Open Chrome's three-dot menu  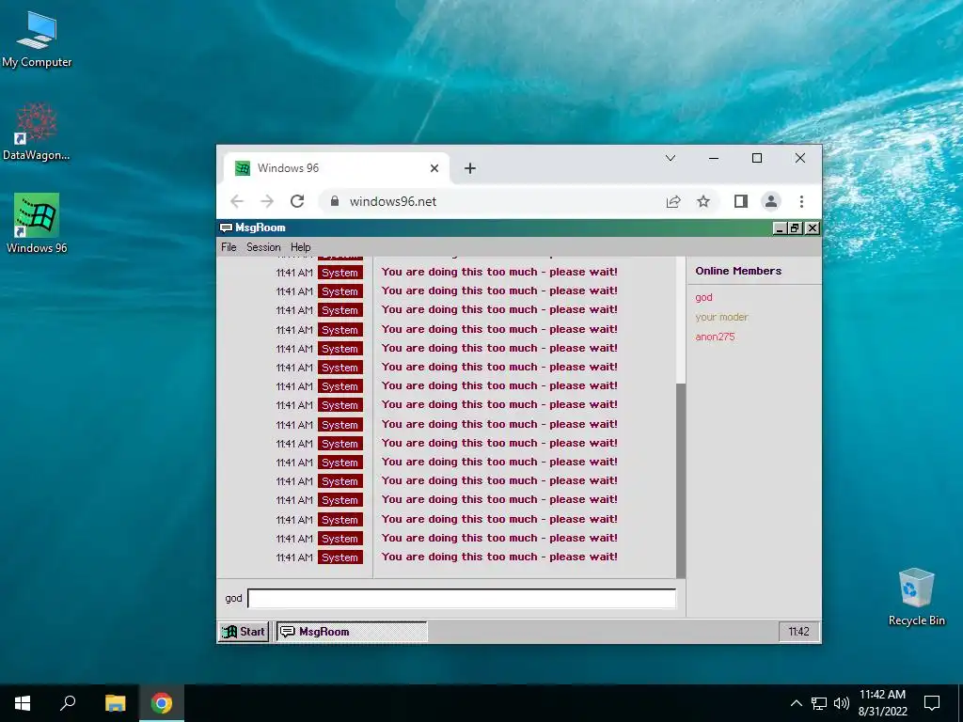pos(801,201)
